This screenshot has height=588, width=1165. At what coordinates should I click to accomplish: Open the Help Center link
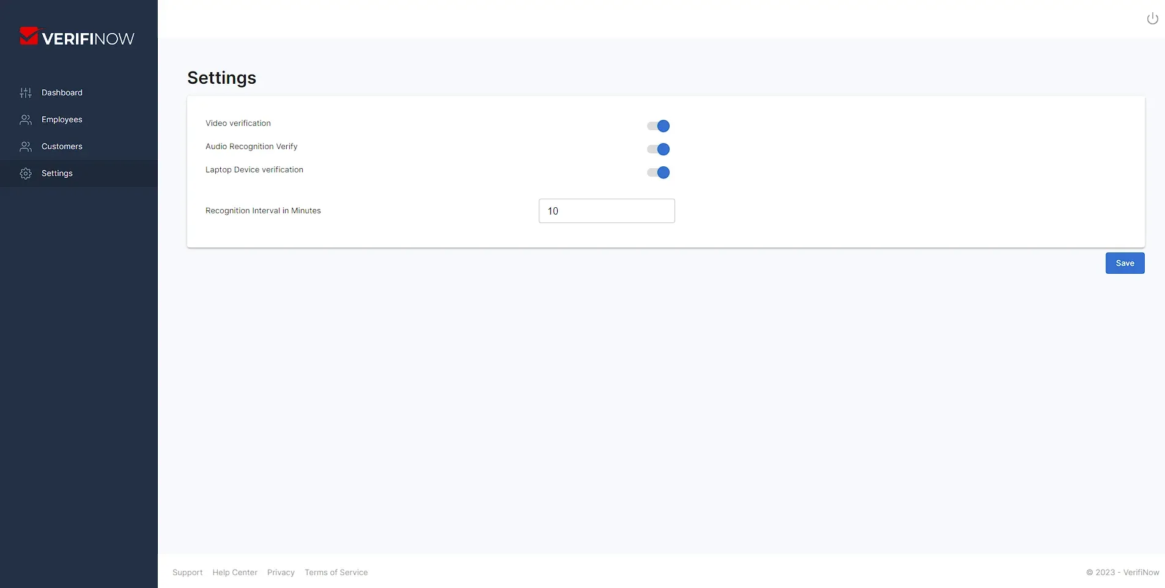pyautogui.click(x=234, y=572)
